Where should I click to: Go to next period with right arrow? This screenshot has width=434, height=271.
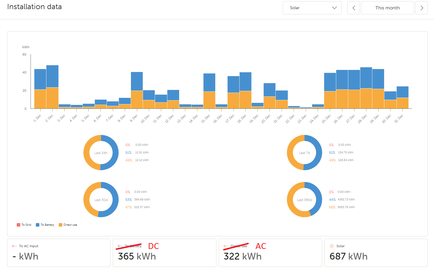(x=421, y=8)
